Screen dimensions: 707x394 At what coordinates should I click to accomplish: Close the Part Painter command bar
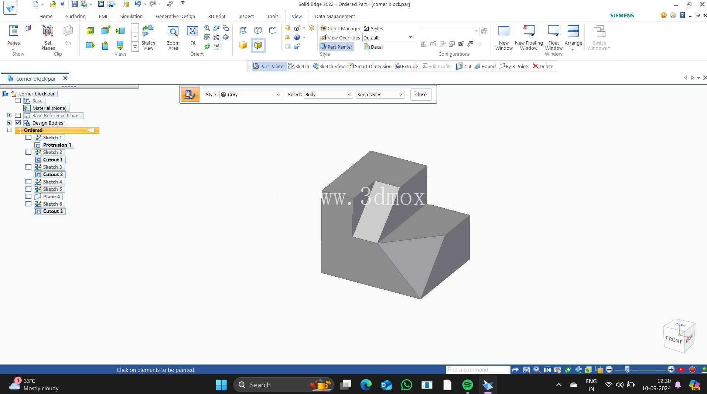[x=421, y=94]
